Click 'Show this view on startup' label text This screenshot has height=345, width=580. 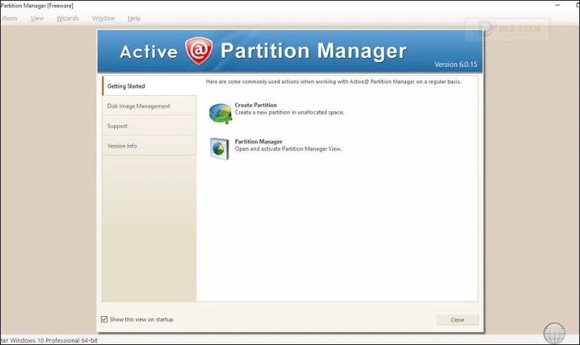pos(142,319)
